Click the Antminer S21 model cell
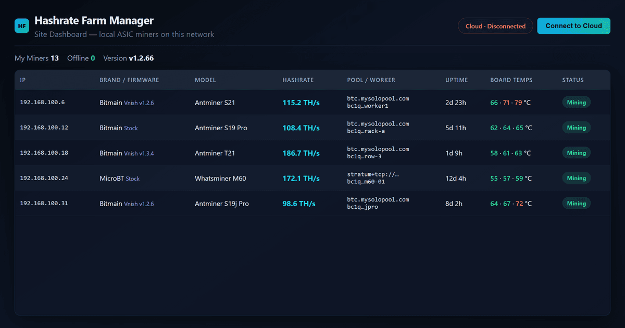This screenshot has width=625, height=328. tap(215, 103)
